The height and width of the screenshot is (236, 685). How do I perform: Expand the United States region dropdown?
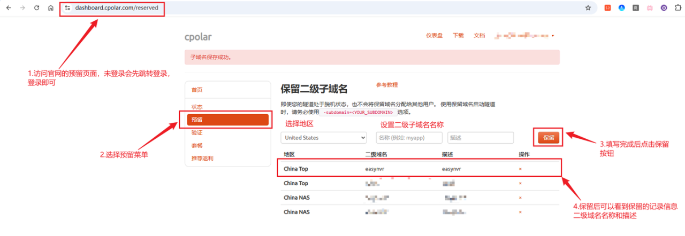pyautogui.click(x=323, y=138)
